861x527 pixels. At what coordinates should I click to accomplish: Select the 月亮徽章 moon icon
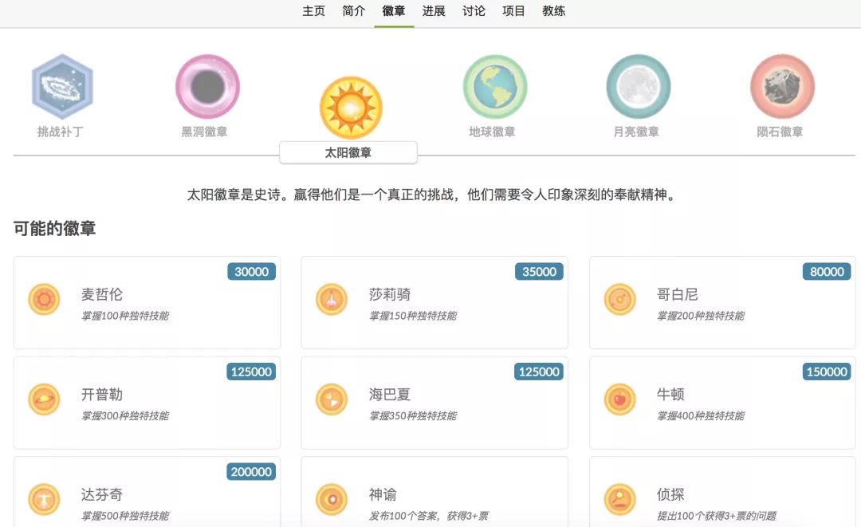point(638,87)
